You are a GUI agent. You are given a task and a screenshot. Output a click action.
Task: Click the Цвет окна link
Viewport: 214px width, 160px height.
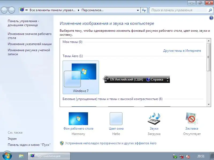[116, 129]
